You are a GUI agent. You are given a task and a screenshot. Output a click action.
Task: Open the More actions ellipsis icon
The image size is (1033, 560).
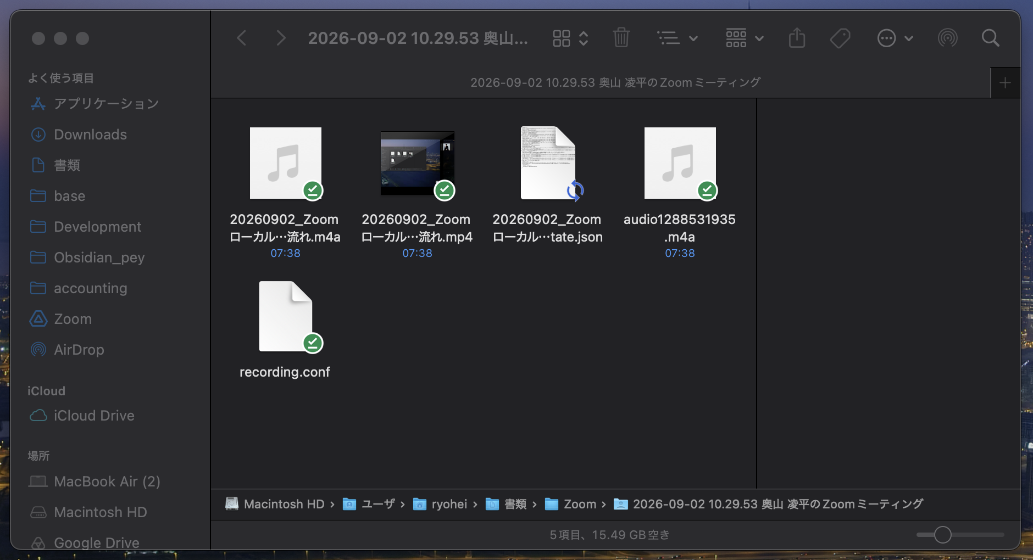pyautogui.click(x=887, y=38)
